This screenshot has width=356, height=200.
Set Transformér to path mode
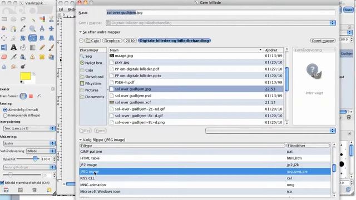[39, 96]
